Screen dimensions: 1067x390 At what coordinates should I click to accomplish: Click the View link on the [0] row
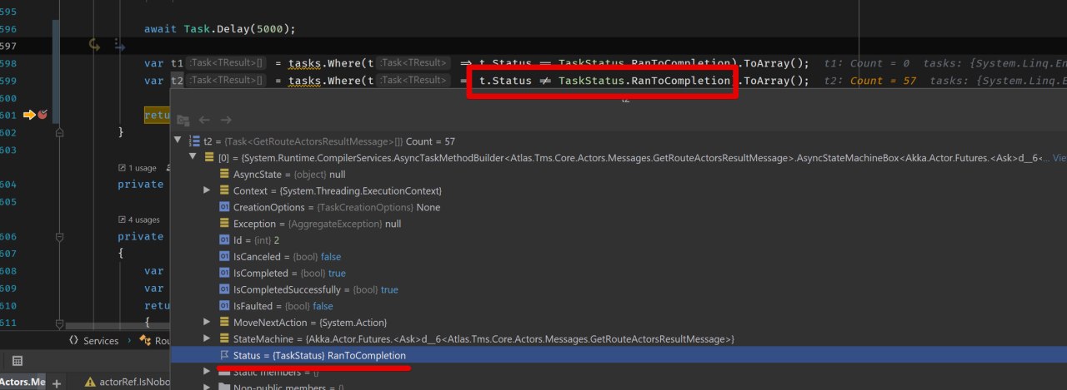(x=1059, y=157)
